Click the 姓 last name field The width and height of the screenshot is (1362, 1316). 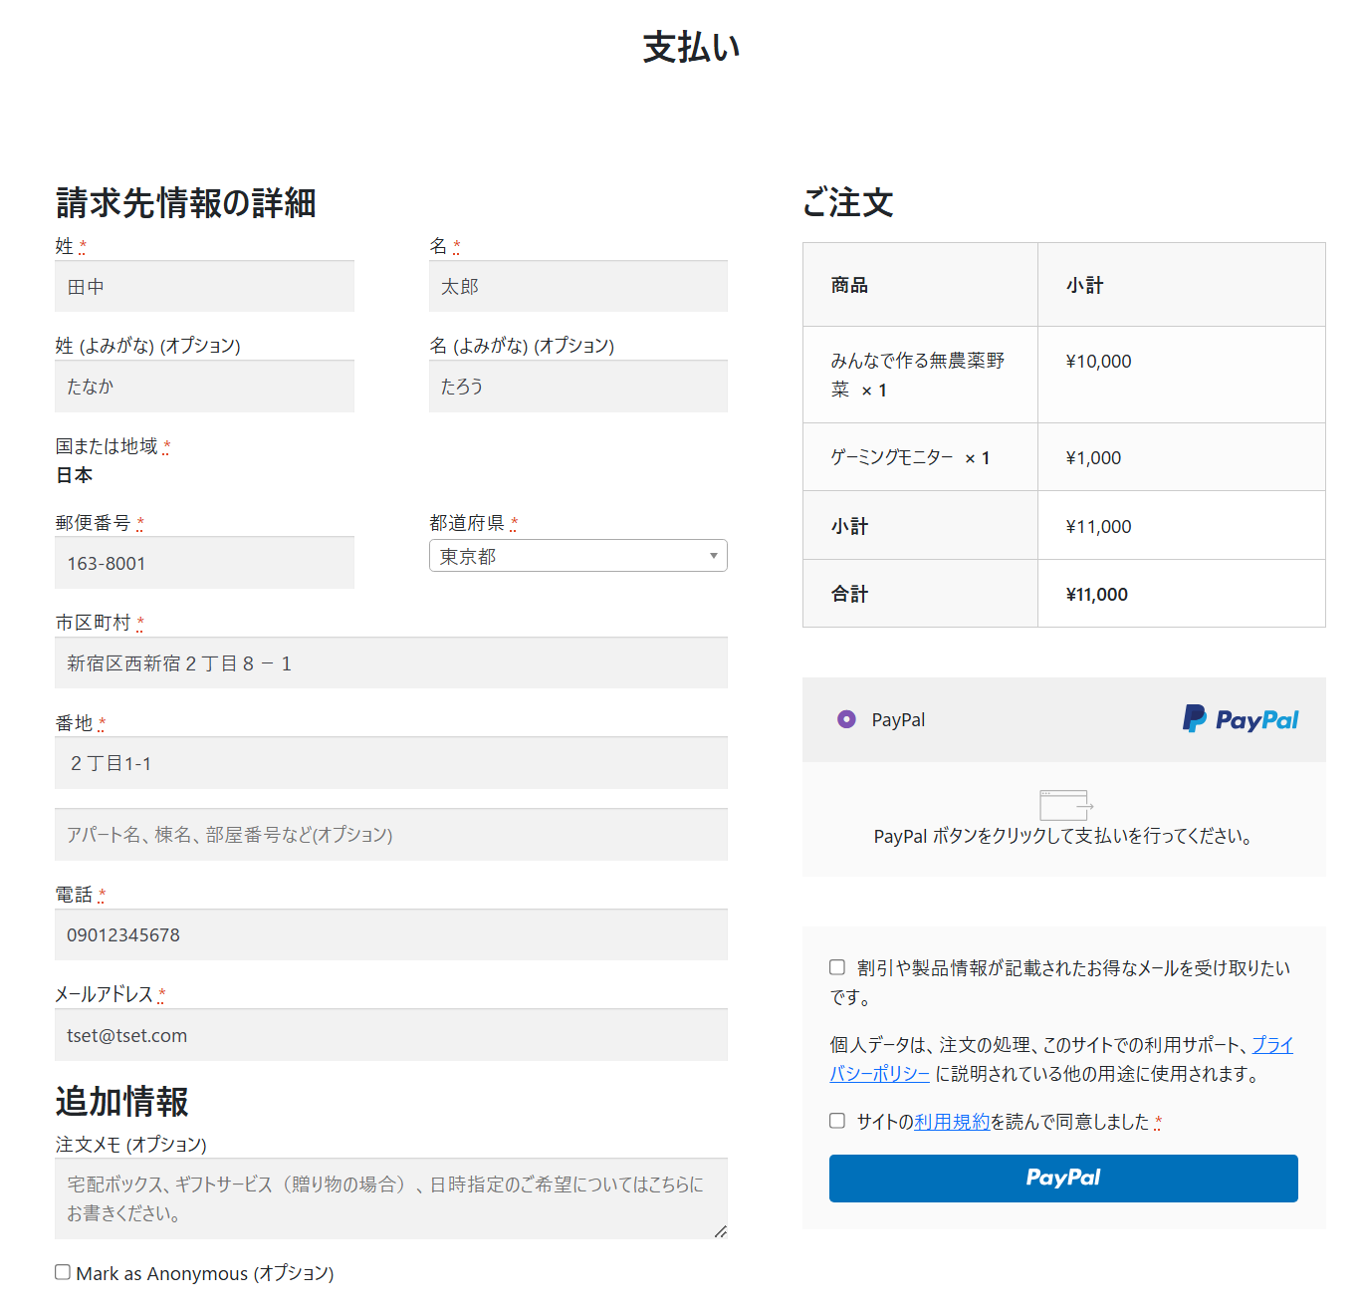[204, 287]
